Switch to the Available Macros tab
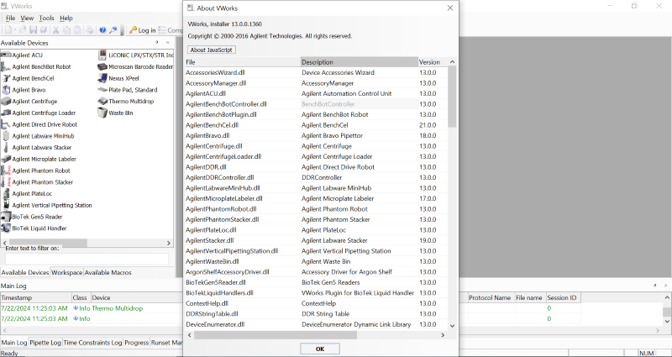Screen dimensions: 672x357 [108, 272]
